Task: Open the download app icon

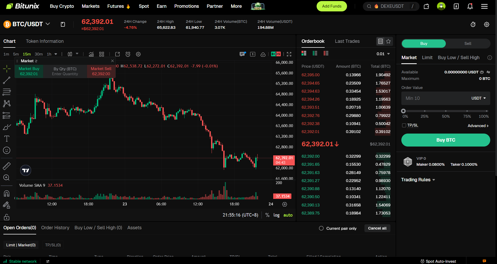Action: click(456, 6)
